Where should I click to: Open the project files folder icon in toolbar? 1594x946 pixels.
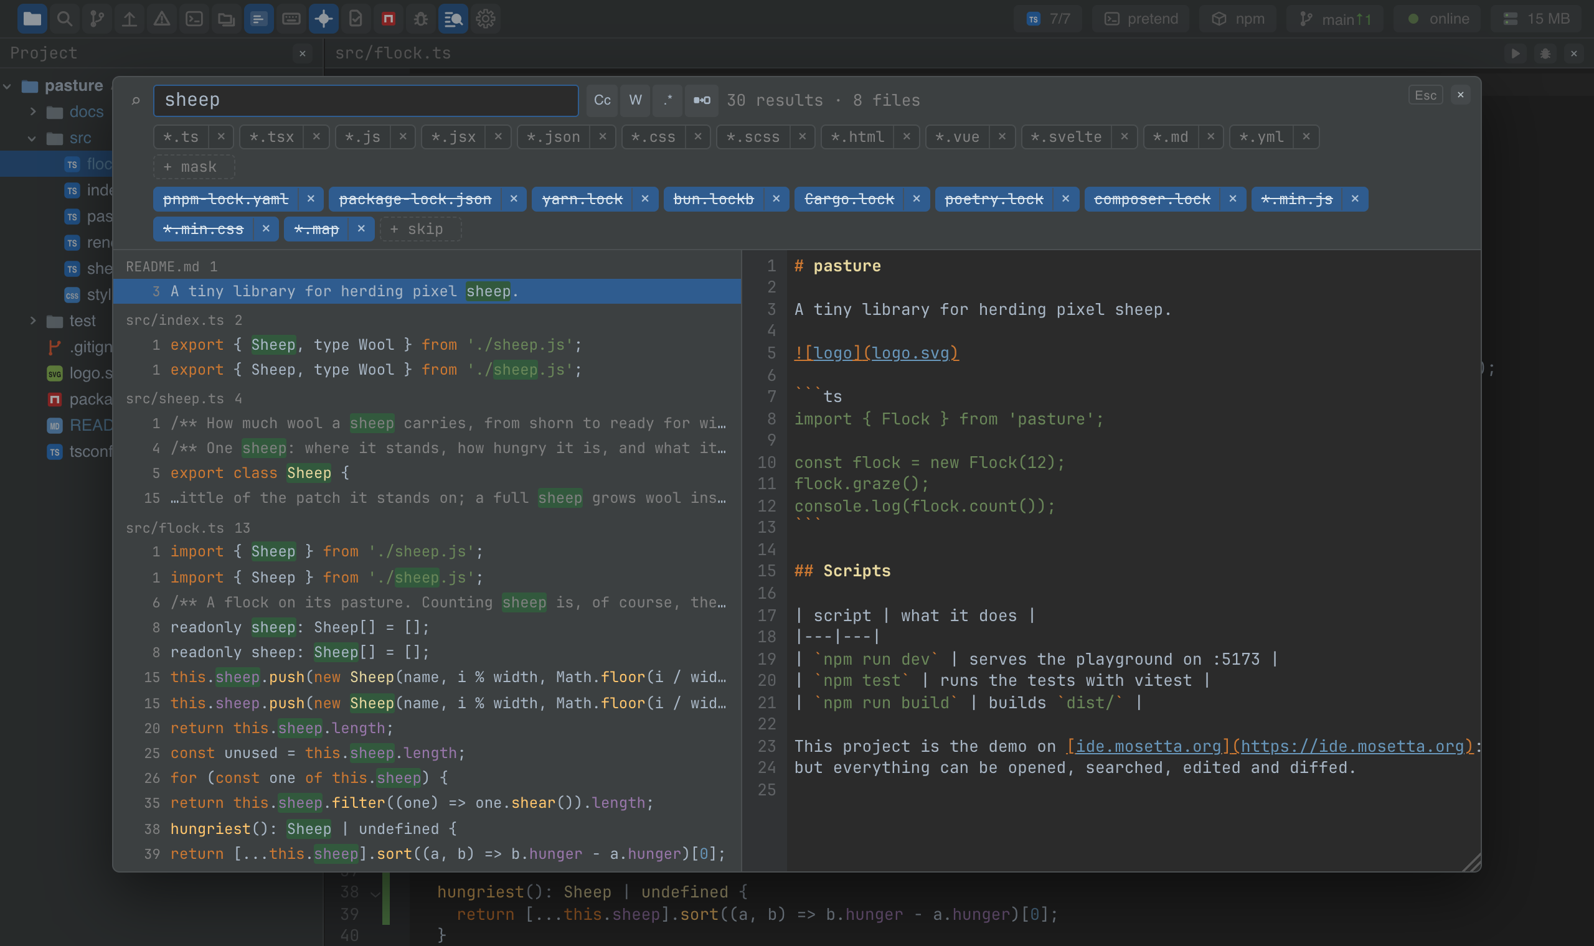coord(32,19)
